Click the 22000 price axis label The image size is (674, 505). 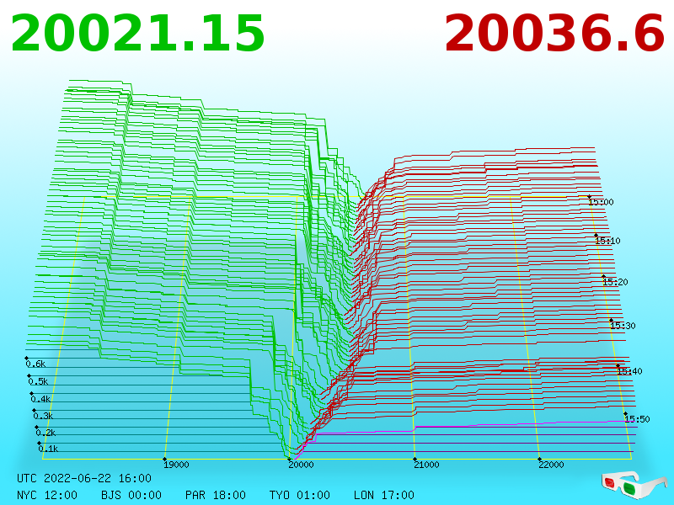[551, 465]
